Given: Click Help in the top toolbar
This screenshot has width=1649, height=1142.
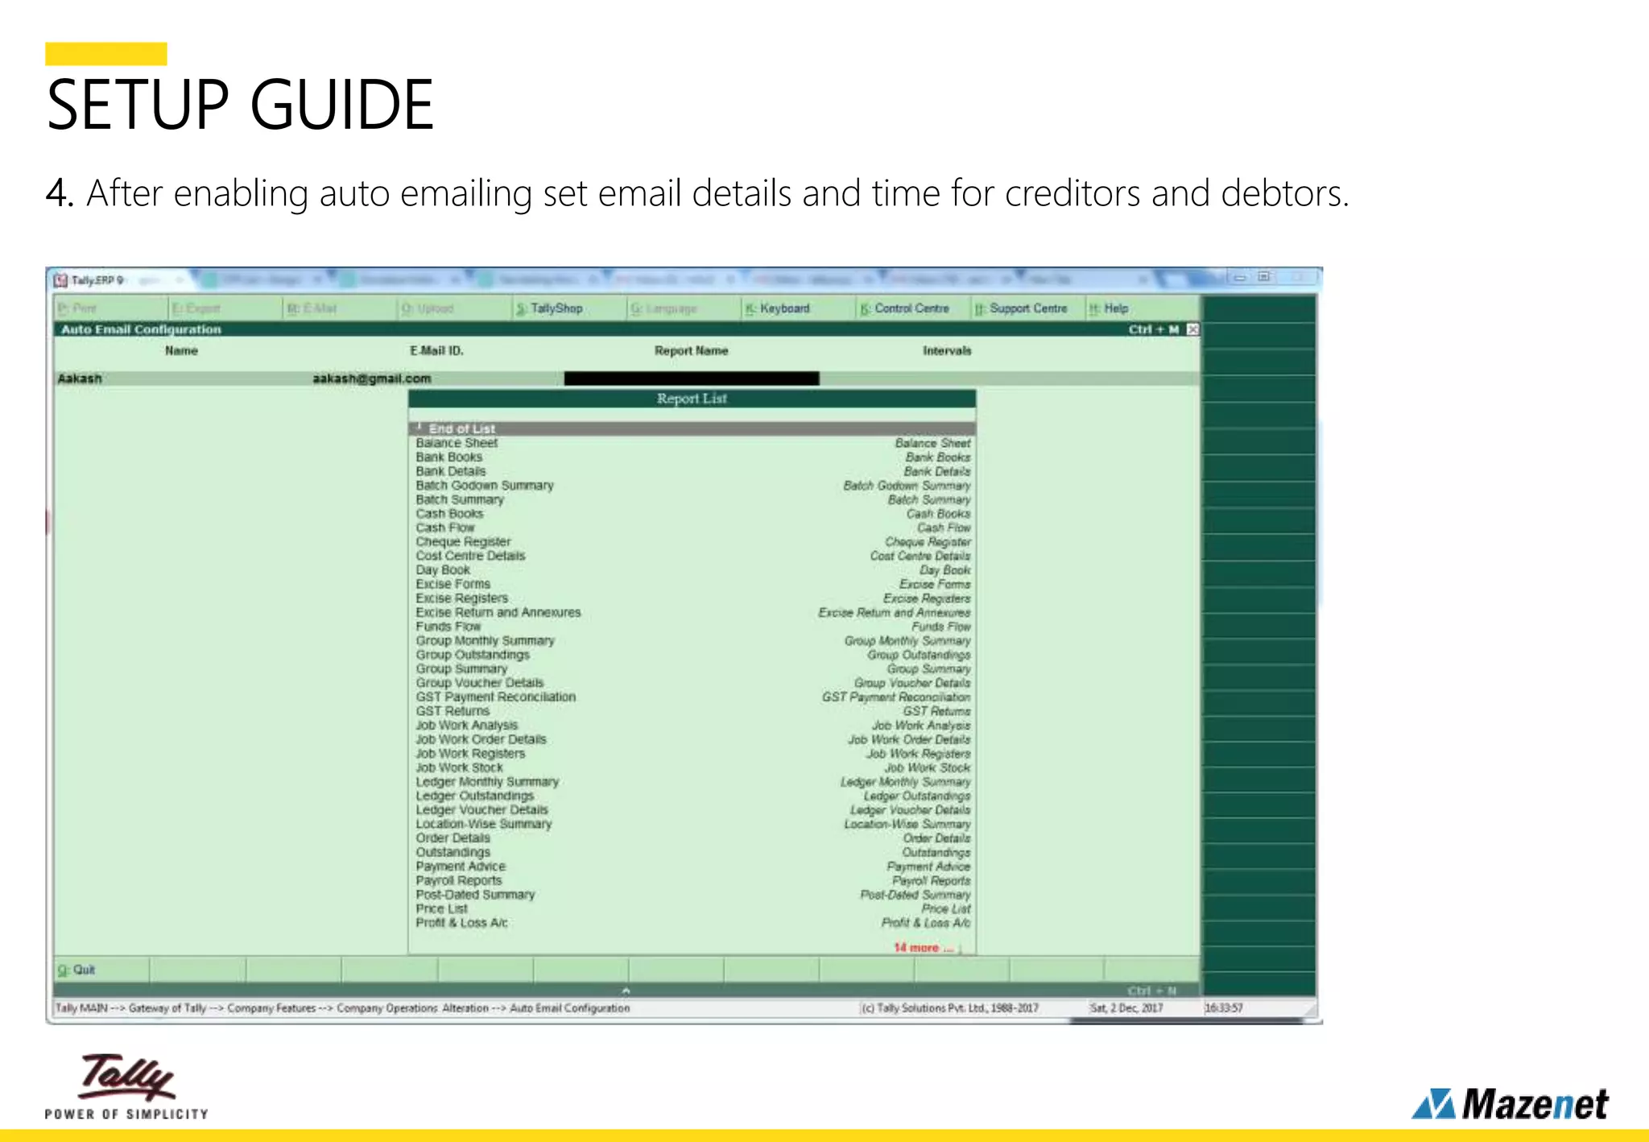Looking at the screenshot, I should (1109, 308).
